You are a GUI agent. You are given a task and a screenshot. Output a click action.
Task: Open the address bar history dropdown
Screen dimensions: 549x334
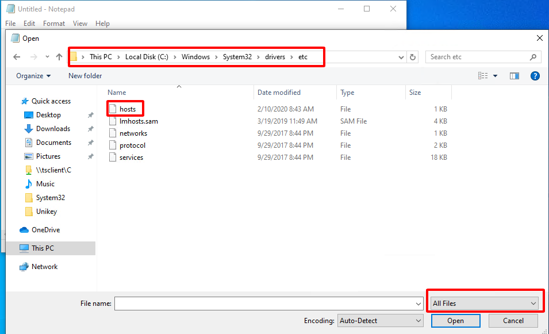(401, 57)
